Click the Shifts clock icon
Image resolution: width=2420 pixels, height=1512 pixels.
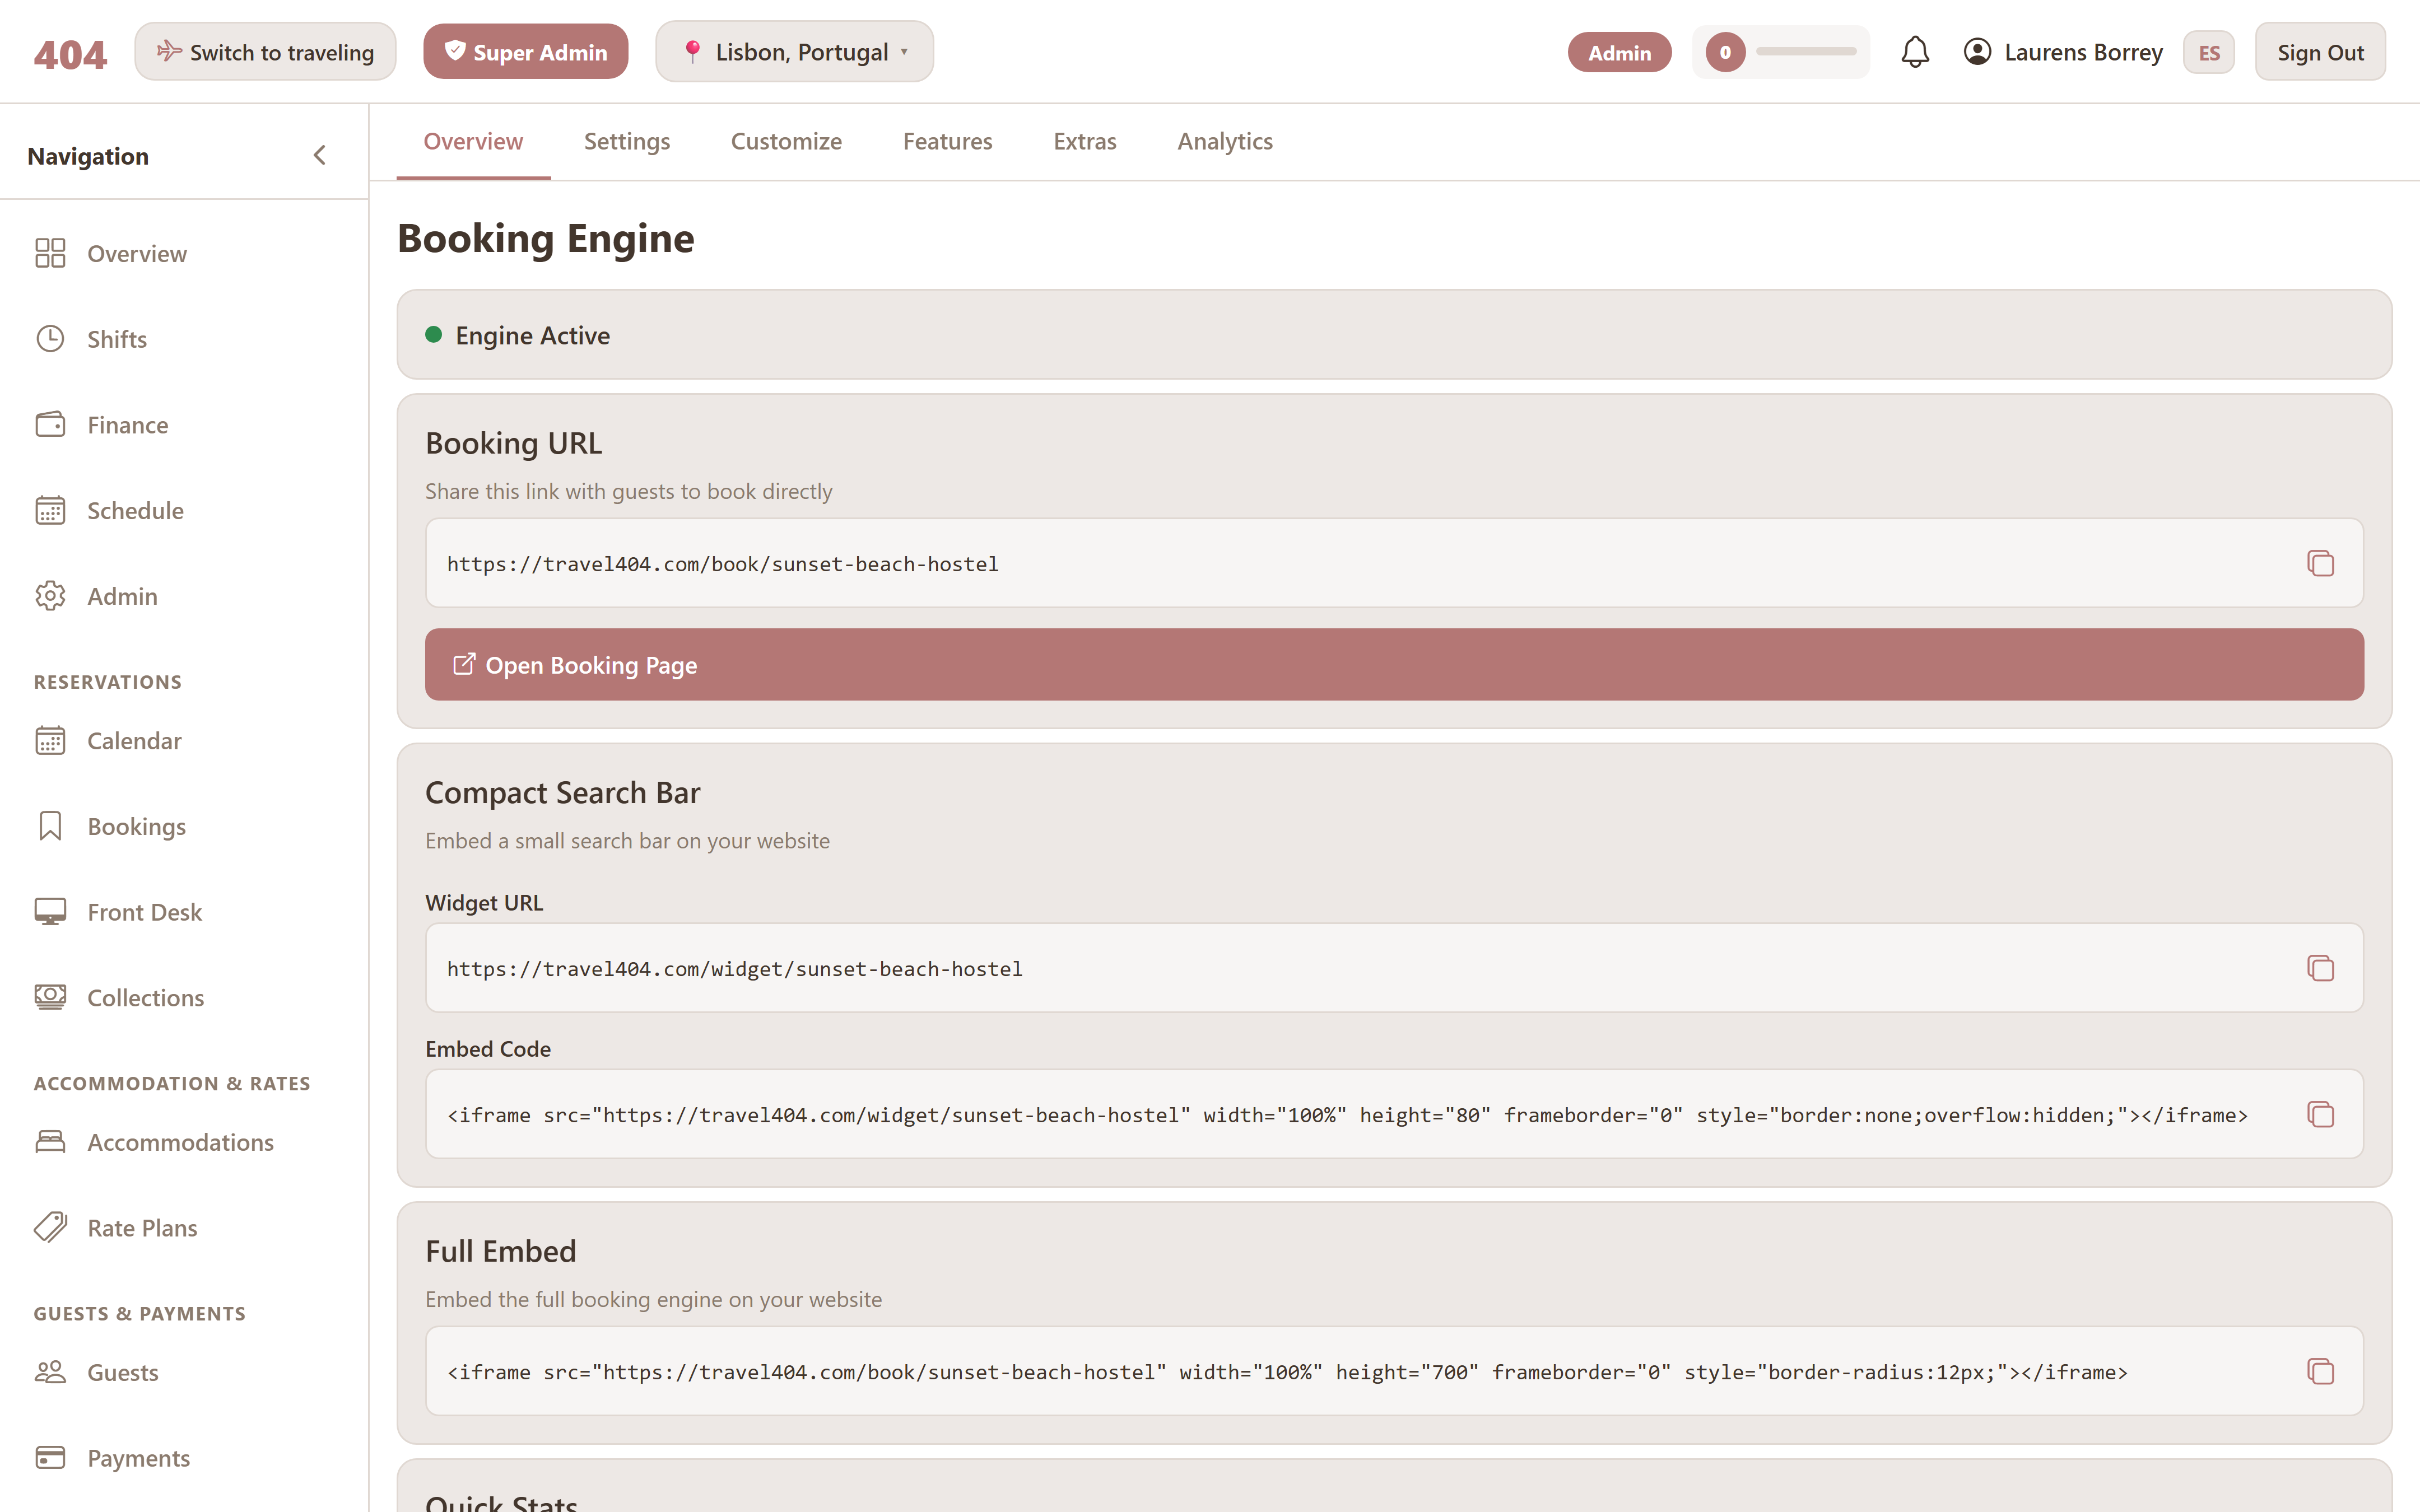[x=50, y=339]
